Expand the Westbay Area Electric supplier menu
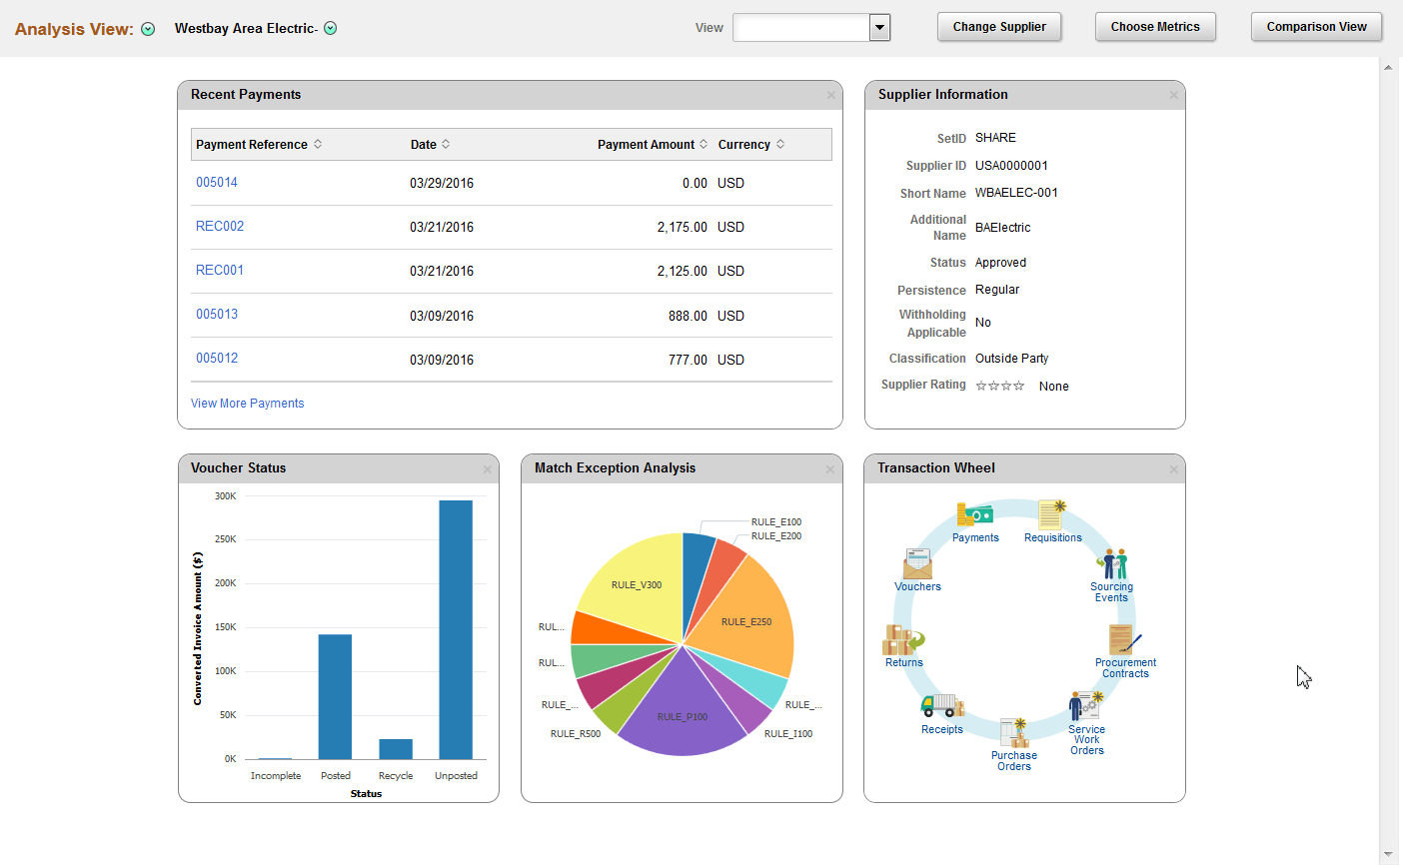The height and width of the screenshot is (865, 1403). (330, 29)
